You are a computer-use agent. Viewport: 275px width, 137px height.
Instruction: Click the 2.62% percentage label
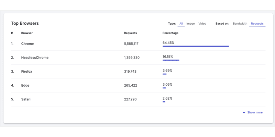coord(167,98)
